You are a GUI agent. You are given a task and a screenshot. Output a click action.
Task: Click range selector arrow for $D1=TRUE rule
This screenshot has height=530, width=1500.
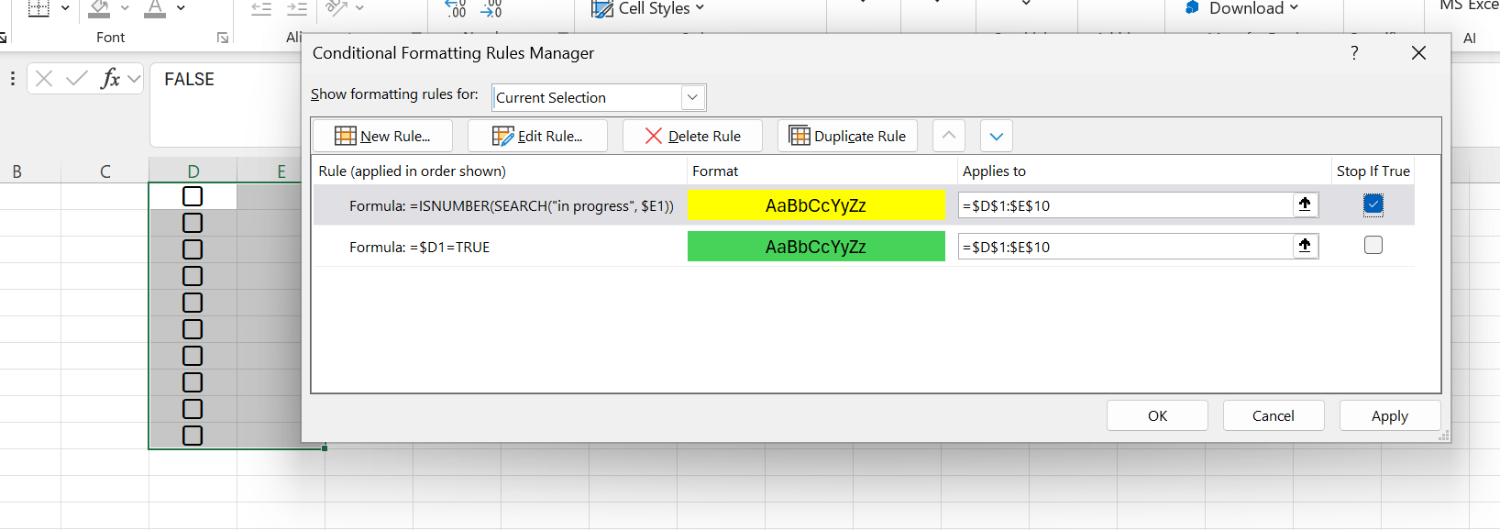(1305, 246)
